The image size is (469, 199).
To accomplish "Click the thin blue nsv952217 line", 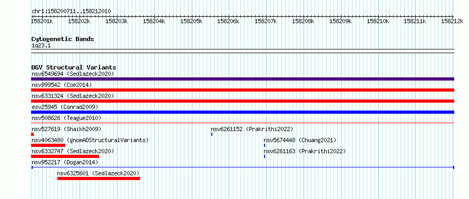I will coord(242,167).
